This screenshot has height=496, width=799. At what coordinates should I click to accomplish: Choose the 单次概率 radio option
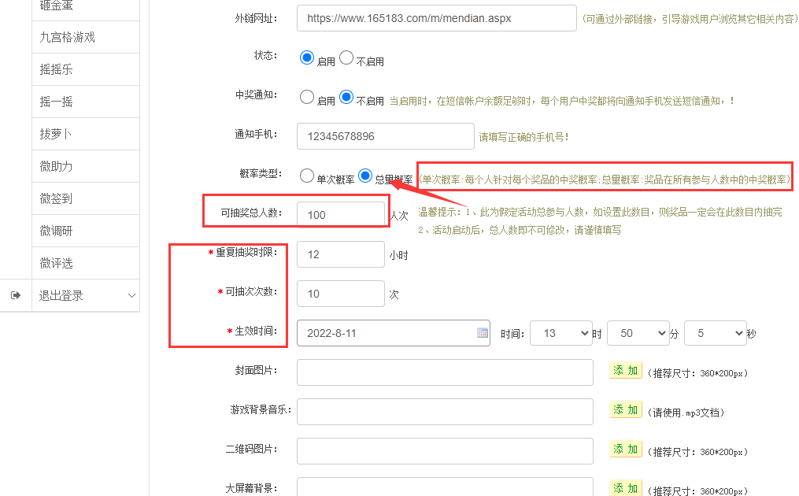(307, 176)
